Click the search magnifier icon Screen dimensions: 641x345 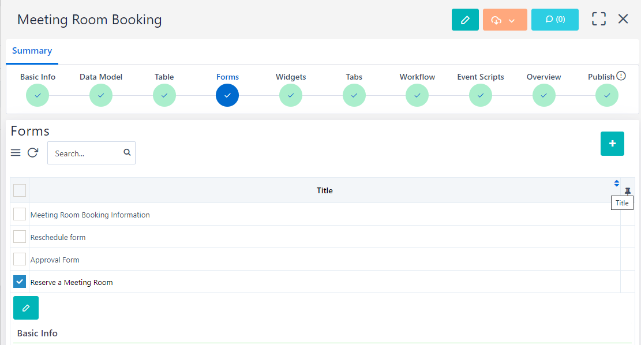click(x=127, y=153)
